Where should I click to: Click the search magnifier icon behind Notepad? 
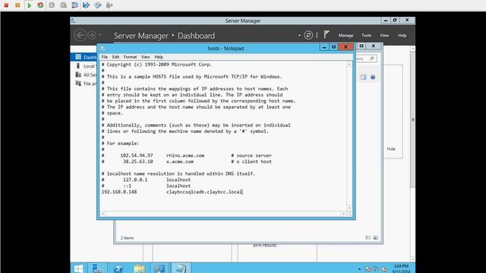click(372, 58)
